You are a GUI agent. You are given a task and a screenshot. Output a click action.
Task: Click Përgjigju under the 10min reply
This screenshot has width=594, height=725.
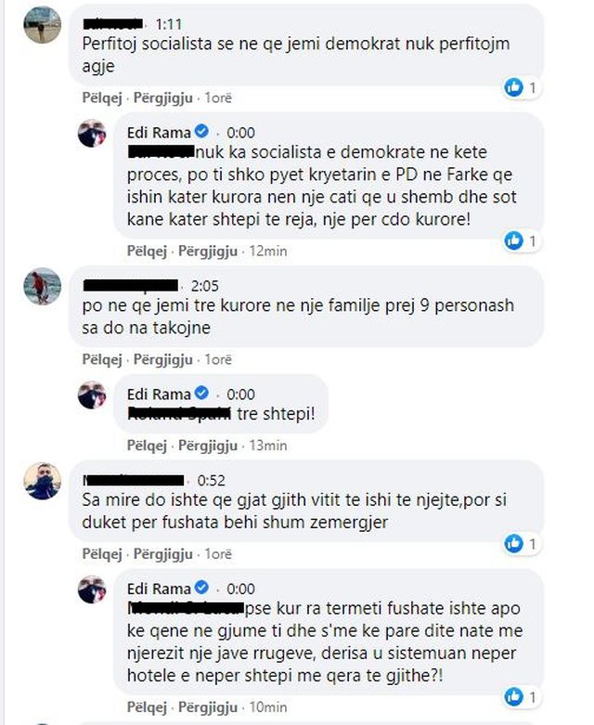click(208, 707)
